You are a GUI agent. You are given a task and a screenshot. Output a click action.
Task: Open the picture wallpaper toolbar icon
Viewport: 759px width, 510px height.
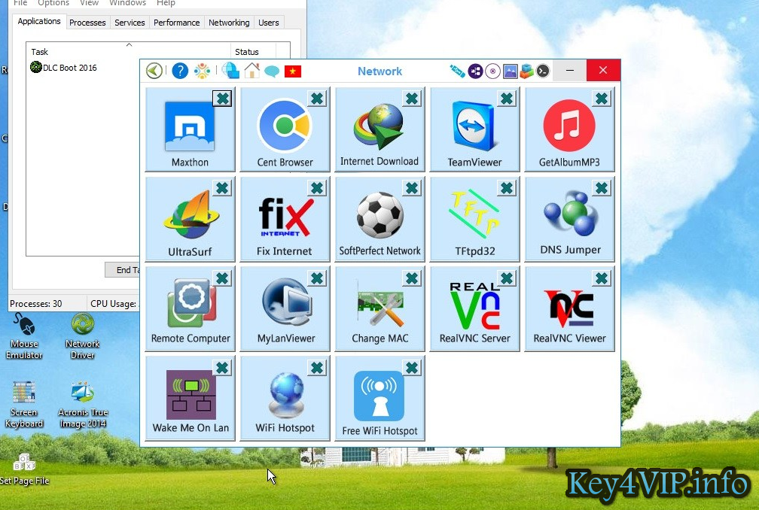click(511, 71)
